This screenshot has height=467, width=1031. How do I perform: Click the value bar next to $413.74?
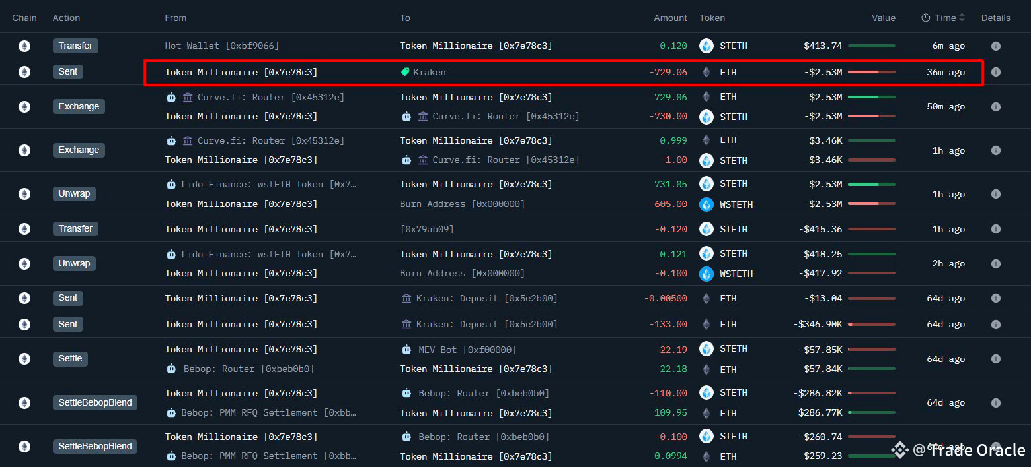[x=872, y=46]
